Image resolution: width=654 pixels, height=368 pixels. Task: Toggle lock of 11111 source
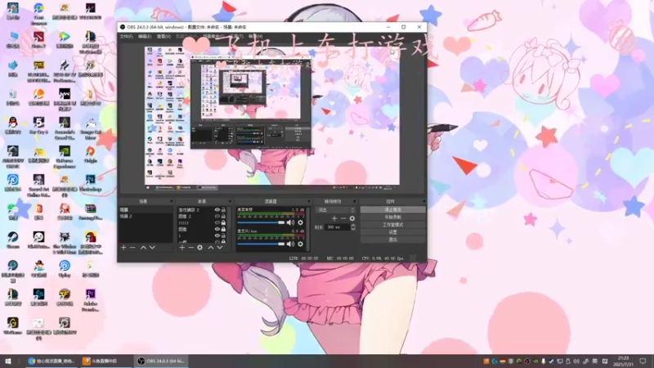click(x=223, y=222)
